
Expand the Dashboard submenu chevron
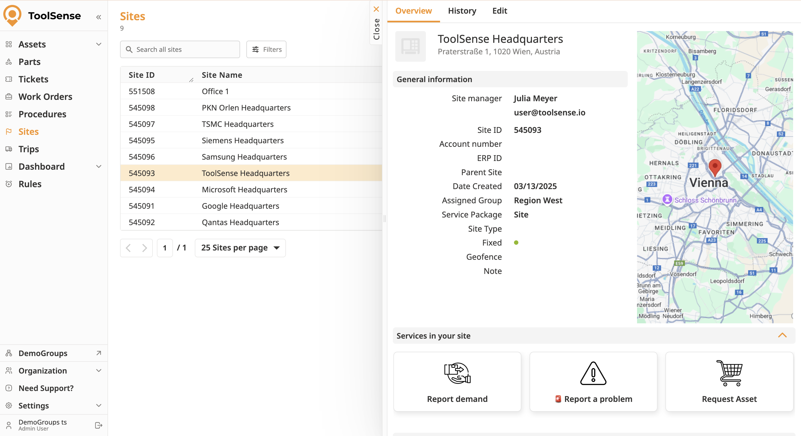tap(98, 166)
